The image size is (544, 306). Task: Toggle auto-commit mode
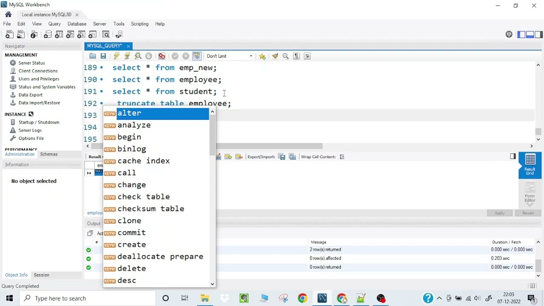[x=196, y=56]
